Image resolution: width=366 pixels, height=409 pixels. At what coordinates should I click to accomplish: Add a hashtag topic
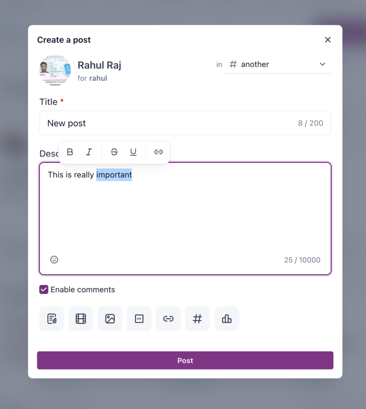197,318
